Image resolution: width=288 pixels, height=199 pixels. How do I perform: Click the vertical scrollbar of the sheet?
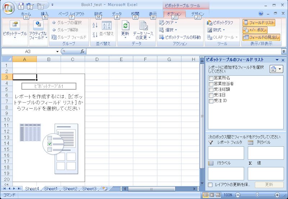click(x=202, y=116)
